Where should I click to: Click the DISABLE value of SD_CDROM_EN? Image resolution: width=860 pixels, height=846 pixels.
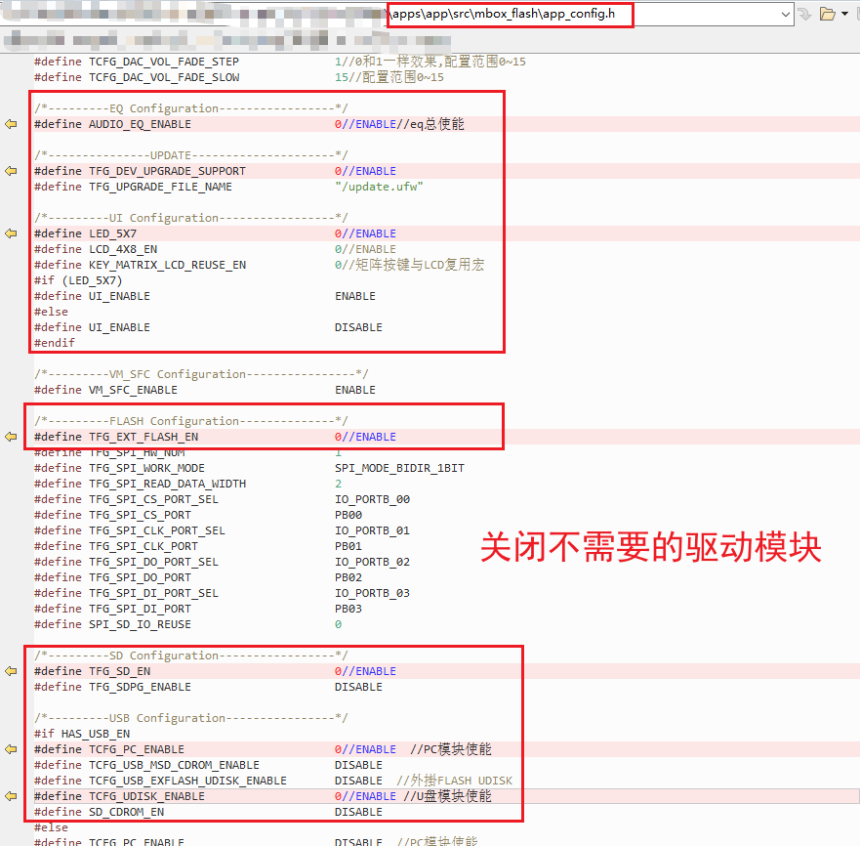(357, 811)
